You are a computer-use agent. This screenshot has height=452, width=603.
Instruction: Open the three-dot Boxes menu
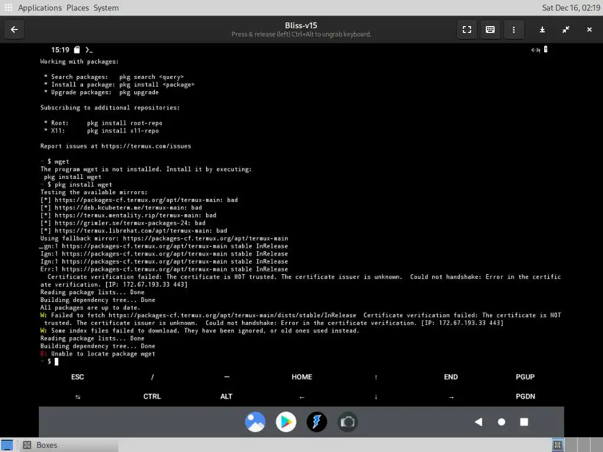513,29
